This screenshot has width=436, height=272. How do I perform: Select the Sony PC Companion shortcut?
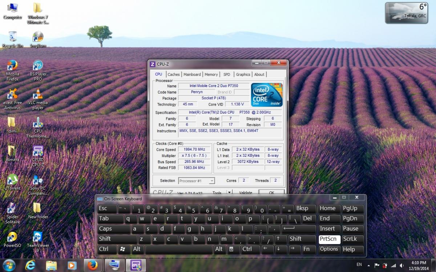tap(38, 185)
